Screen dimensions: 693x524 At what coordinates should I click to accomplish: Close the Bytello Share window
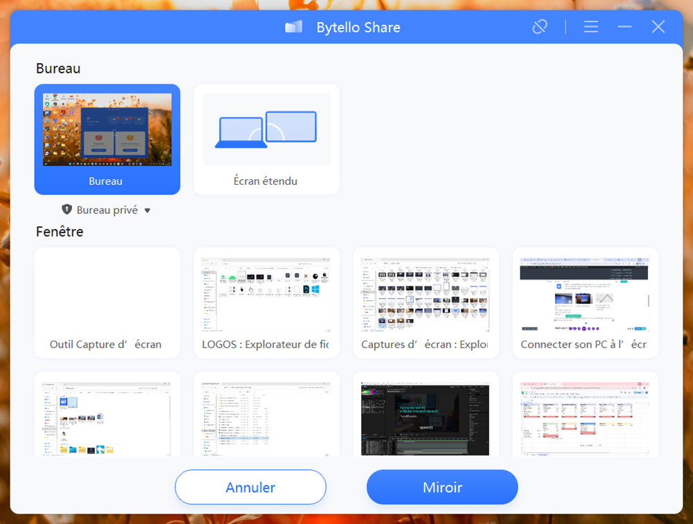(x=658, y=27)
